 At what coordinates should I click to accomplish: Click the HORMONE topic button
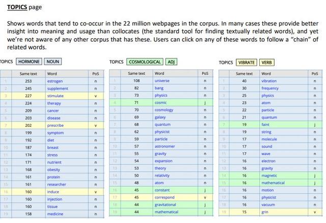[29, 62]
